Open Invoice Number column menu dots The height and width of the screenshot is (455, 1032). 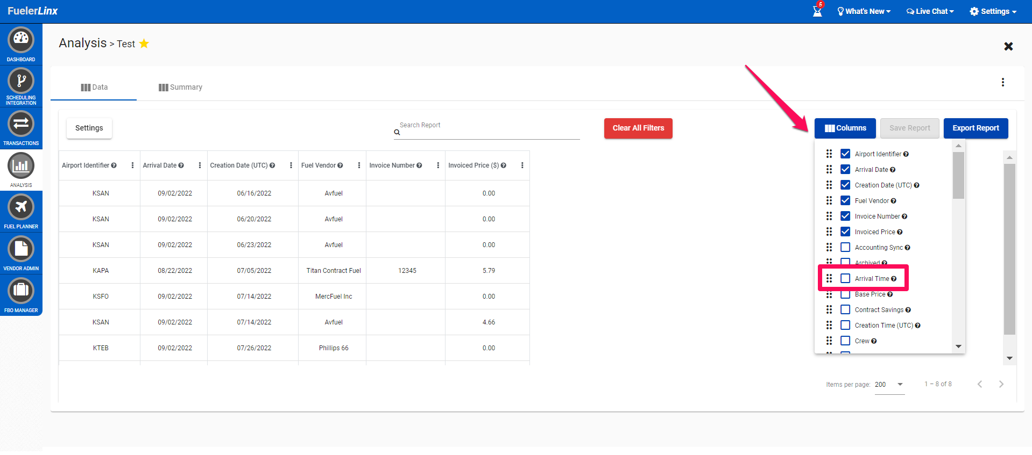438,165
